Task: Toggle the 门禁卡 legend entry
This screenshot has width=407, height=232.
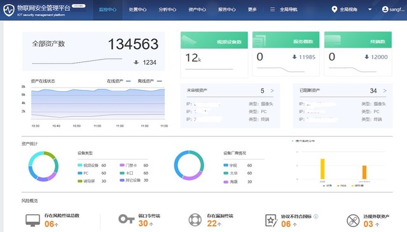Action: [x=134, y=165]
